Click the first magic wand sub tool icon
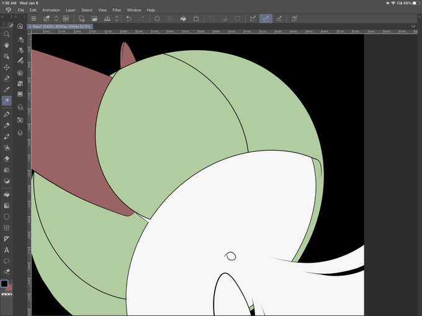The image size is (422, 316). [20, 40]
